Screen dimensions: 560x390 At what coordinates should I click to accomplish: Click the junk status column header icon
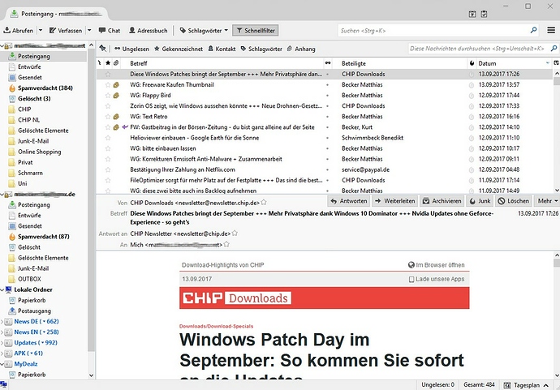[x=472, y=63]
